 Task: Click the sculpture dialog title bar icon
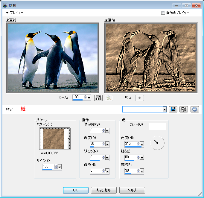point(5,5)
